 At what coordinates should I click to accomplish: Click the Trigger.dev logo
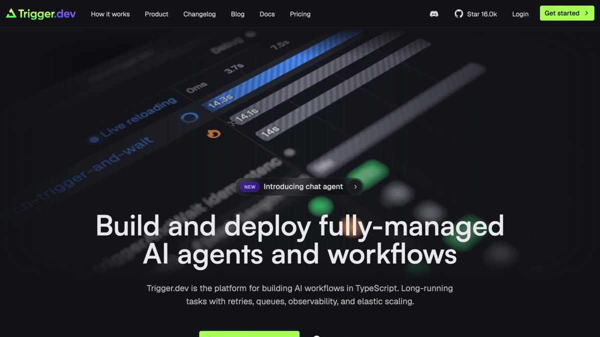pos(41,13)
